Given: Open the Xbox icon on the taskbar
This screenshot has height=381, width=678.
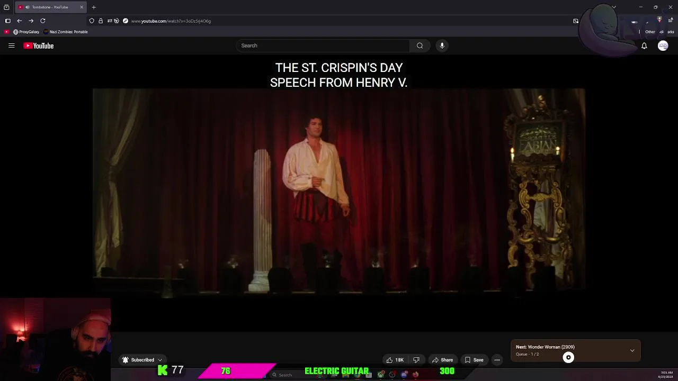Looking at the screenshot, I should [381, 375].
